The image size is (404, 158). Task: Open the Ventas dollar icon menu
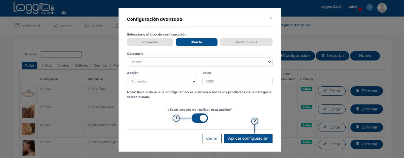pos(86,26)
